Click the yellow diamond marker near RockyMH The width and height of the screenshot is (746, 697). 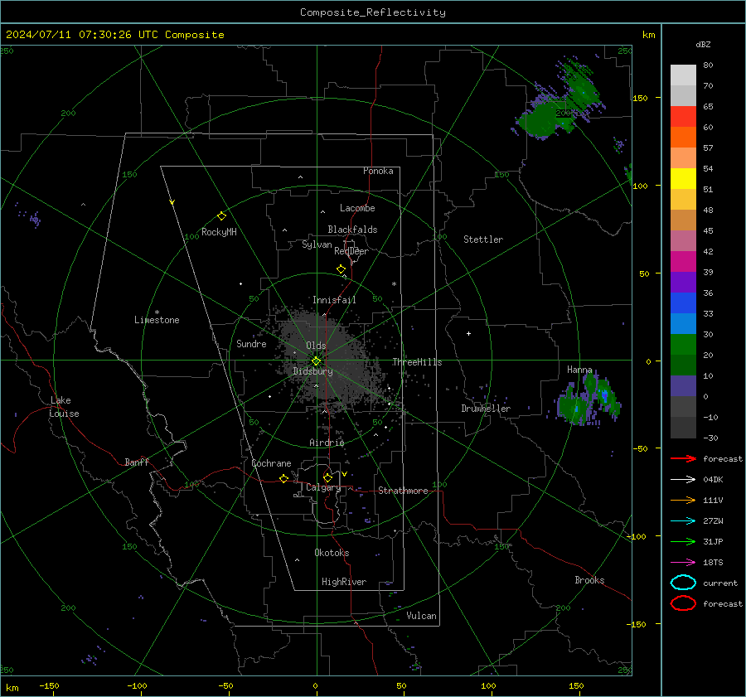[x=221, y=216]
